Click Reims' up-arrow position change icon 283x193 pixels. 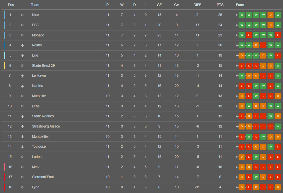click(22, 46)
